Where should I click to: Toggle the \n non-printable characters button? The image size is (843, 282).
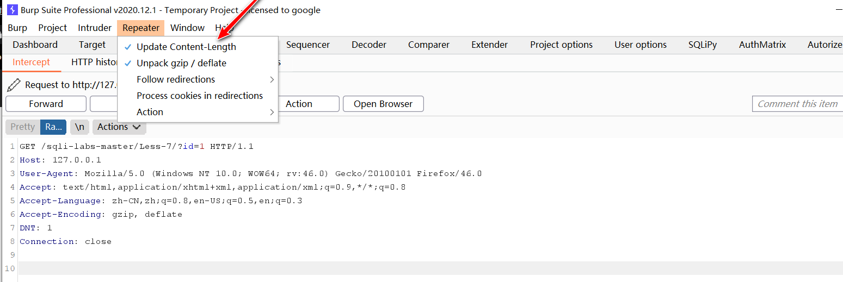point(79,127)
